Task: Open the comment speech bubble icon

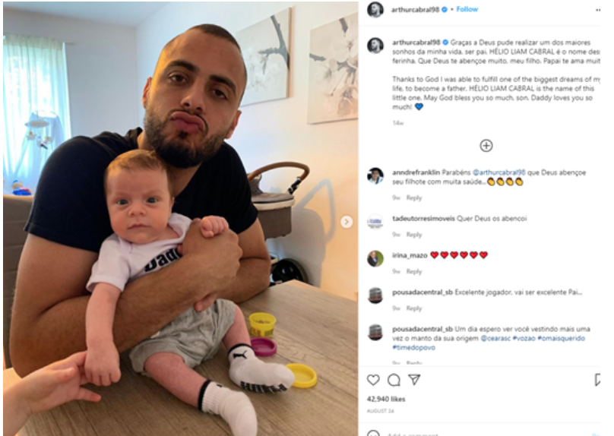Action: (x=394, y=380)
